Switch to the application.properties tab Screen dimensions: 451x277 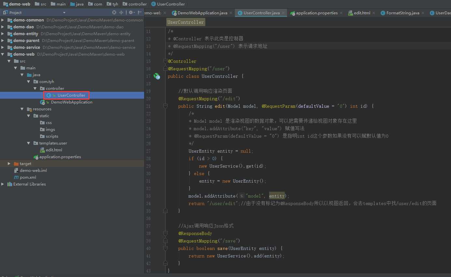tap(317, 13)
